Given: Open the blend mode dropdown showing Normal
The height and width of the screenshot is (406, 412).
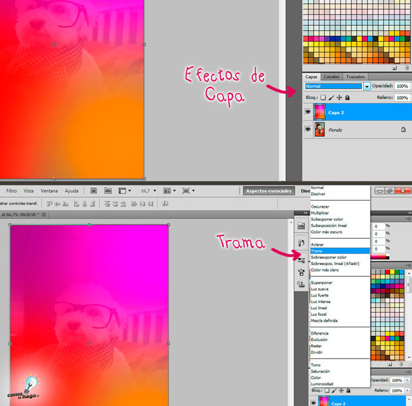Looking at the screenshot, I should [x=366, y=86].
